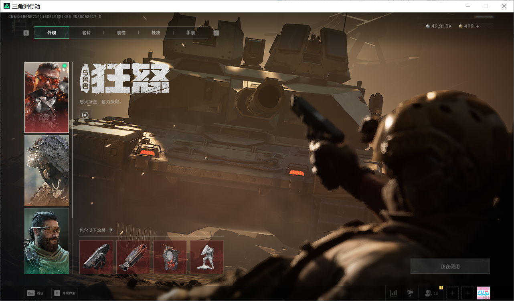Switch to the 处决 tab
Screen dimensions: 514x301
(x=156, y=33)
